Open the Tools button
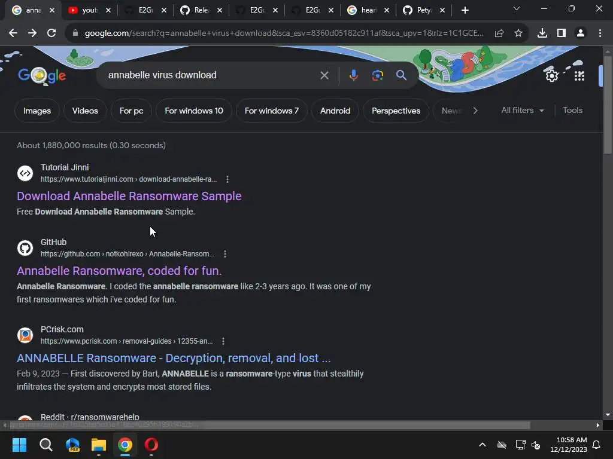613x459 pixels. click(572, 111)
